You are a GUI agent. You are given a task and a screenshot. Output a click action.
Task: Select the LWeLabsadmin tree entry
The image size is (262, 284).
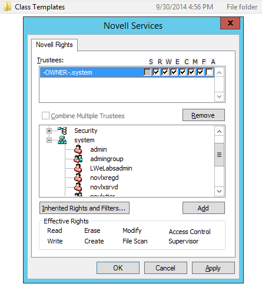coord(111,168)
